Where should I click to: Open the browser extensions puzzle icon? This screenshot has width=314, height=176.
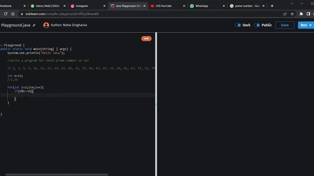click(x=301, y=14)
